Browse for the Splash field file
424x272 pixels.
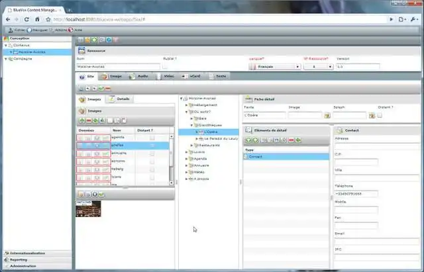click(372, 116)
